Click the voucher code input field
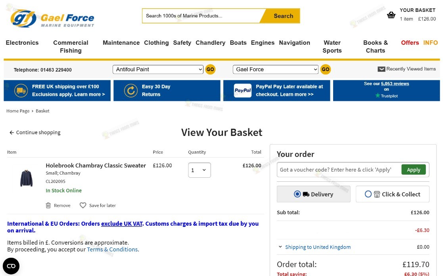 339,169
